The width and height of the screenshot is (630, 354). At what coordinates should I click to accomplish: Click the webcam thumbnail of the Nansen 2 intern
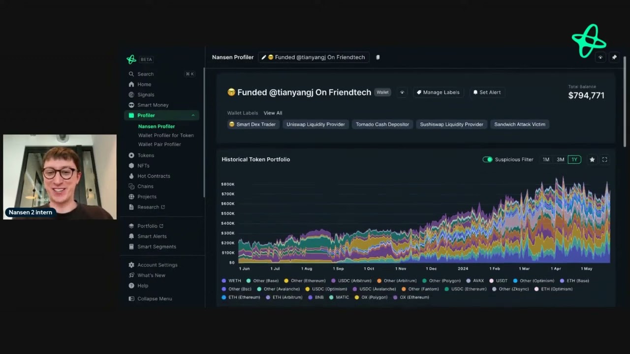[x=60, y=177]
